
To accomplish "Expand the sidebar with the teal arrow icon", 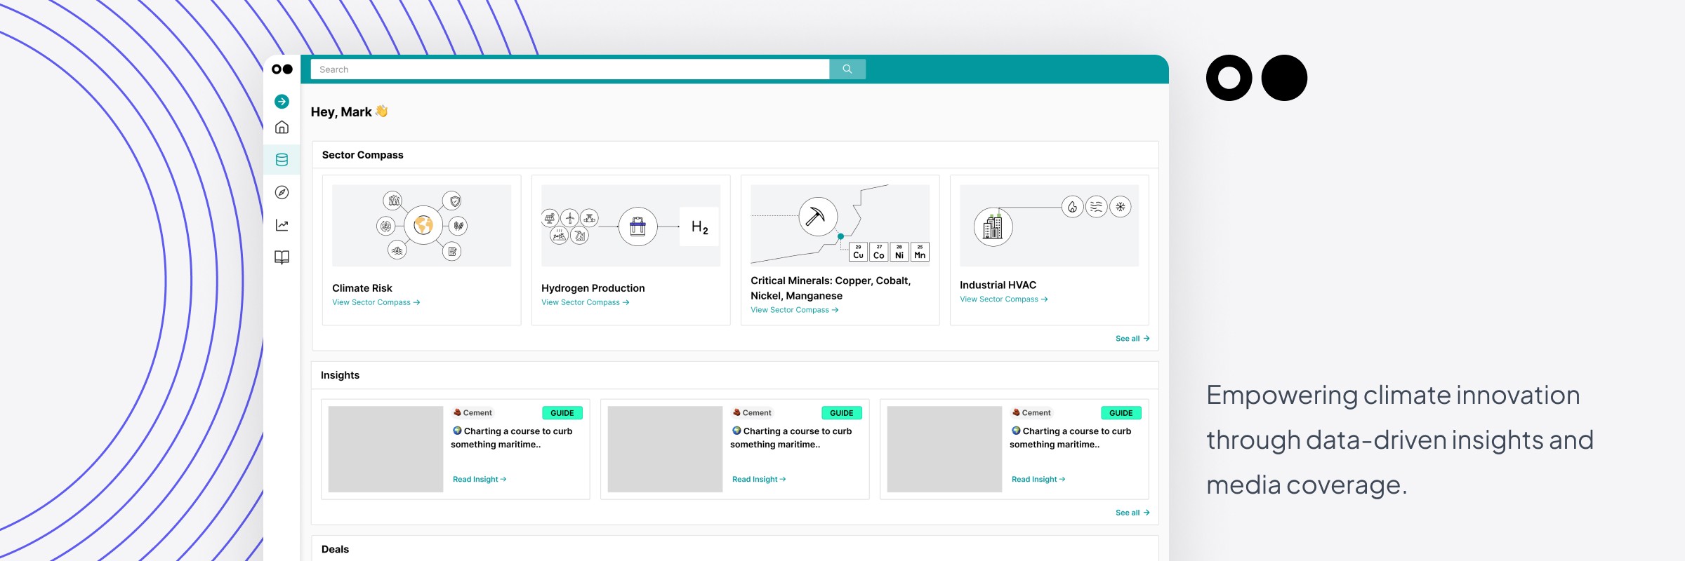I will (x=282, y=102).
